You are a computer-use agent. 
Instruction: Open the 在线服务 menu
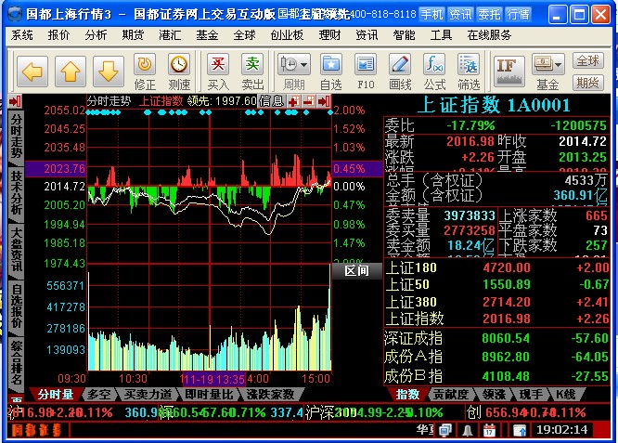489,35
